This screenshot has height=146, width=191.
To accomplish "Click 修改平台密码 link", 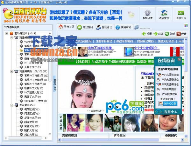I will coord(124,41).
